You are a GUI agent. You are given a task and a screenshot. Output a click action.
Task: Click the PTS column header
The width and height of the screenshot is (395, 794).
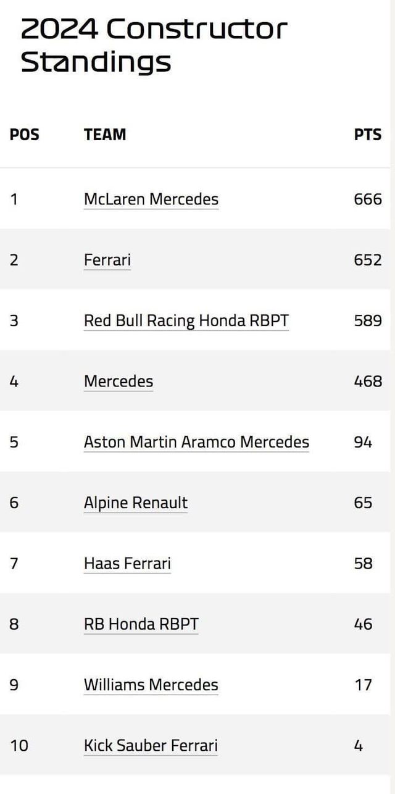(367, 135)
